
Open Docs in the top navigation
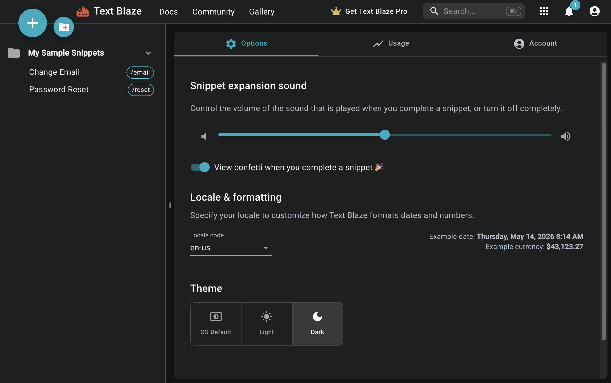pos(168,12)
